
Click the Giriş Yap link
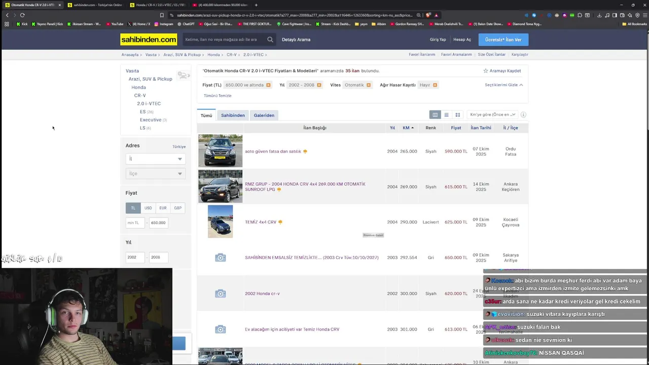438,40
